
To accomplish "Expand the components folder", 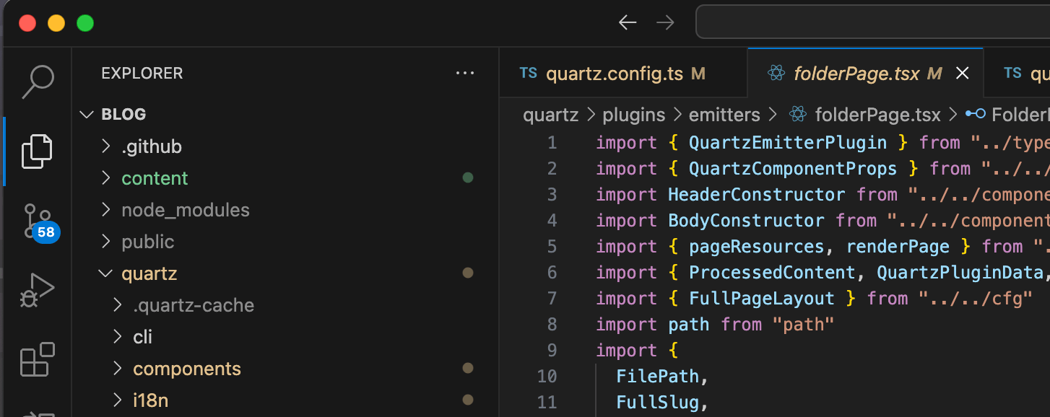I will tap(186, 369).
